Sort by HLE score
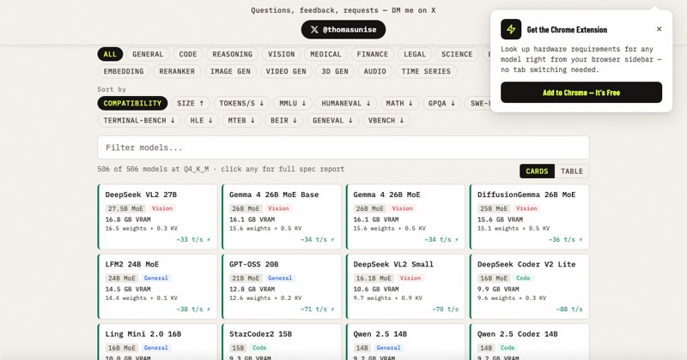The image size is (687, 360). tap(202, 120)
